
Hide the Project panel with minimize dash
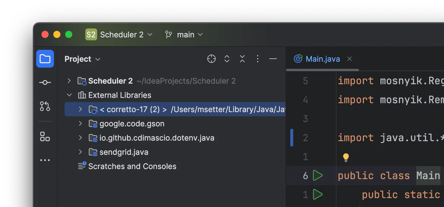pyautogui.click(x=273, y=59)
